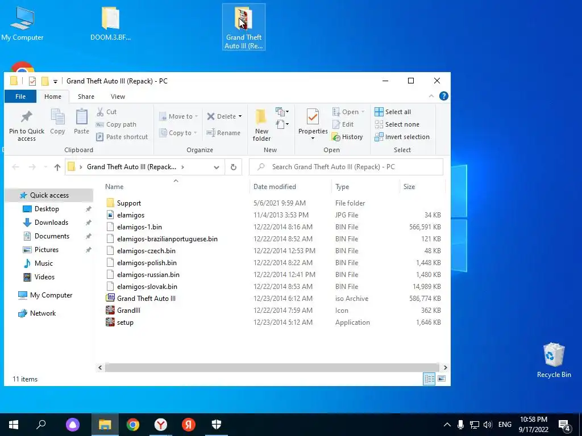Viewport: 582px width, 436px height.
Task: Expand the Delete dropdown arrow
Action: click(x=240, y=116)
